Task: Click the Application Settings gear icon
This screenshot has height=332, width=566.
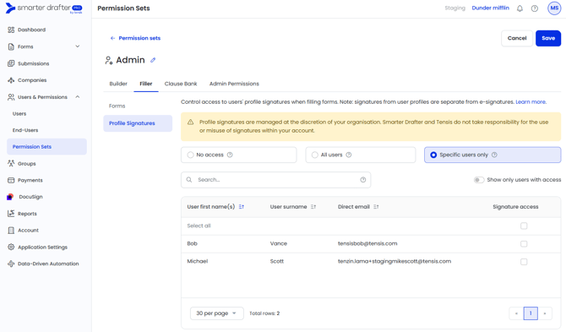Action: coord(11,247)
